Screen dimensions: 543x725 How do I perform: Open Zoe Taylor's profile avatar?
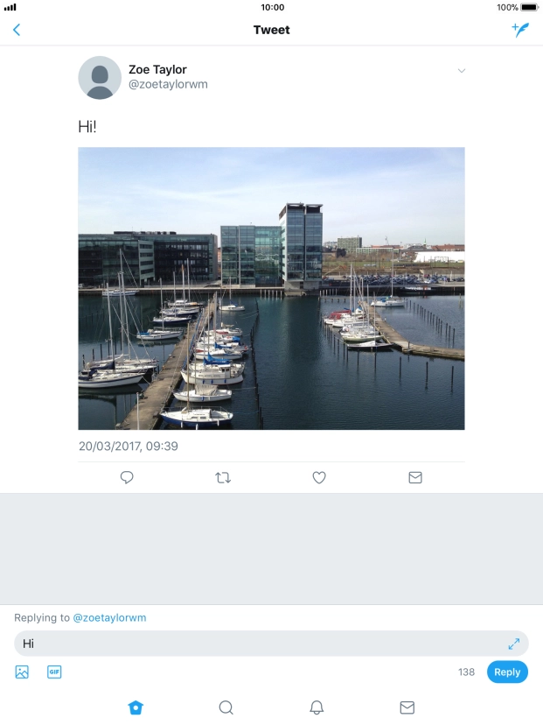tap(100, 78)
